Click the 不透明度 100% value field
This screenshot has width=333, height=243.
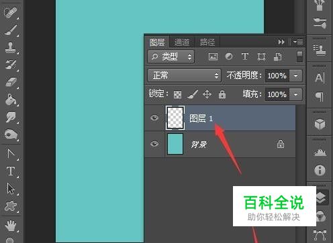pyautogui.click(x=277, y=76)
